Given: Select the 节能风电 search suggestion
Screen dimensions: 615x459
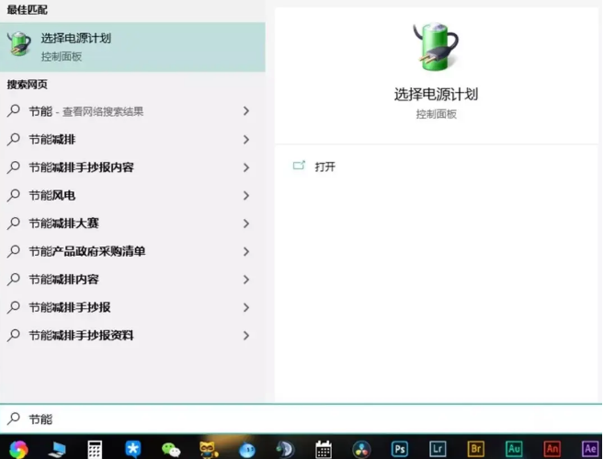Looking at the screenshot, I should click(x=132, y=195).
